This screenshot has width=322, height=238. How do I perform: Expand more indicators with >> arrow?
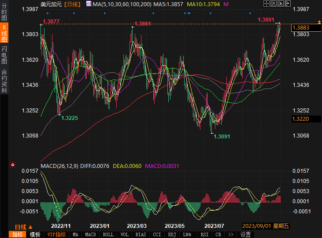pos(230,234)
